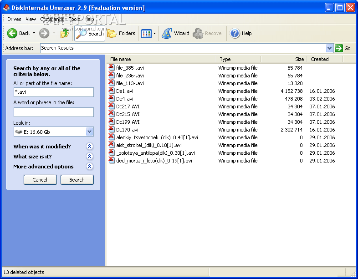Click the word or phrase input field
358x279 pixels.
pos(54,112)
